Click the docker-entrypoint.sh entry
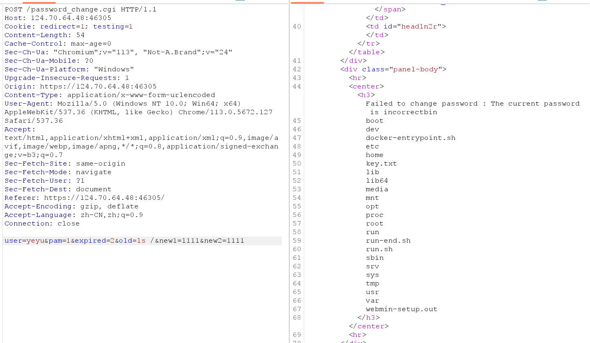Screen dimensions: 590x343 pyautogui.click(x=411, y=138)
